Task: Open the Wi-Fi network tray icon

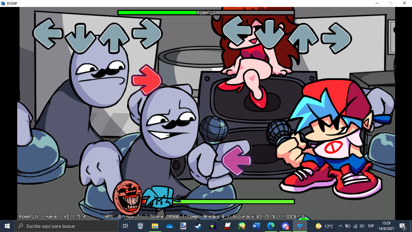Action: point(355,226)
